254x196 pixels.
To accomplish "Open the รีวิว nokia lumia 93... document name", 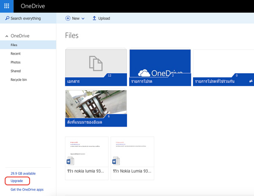I will [x=86, y=171].
